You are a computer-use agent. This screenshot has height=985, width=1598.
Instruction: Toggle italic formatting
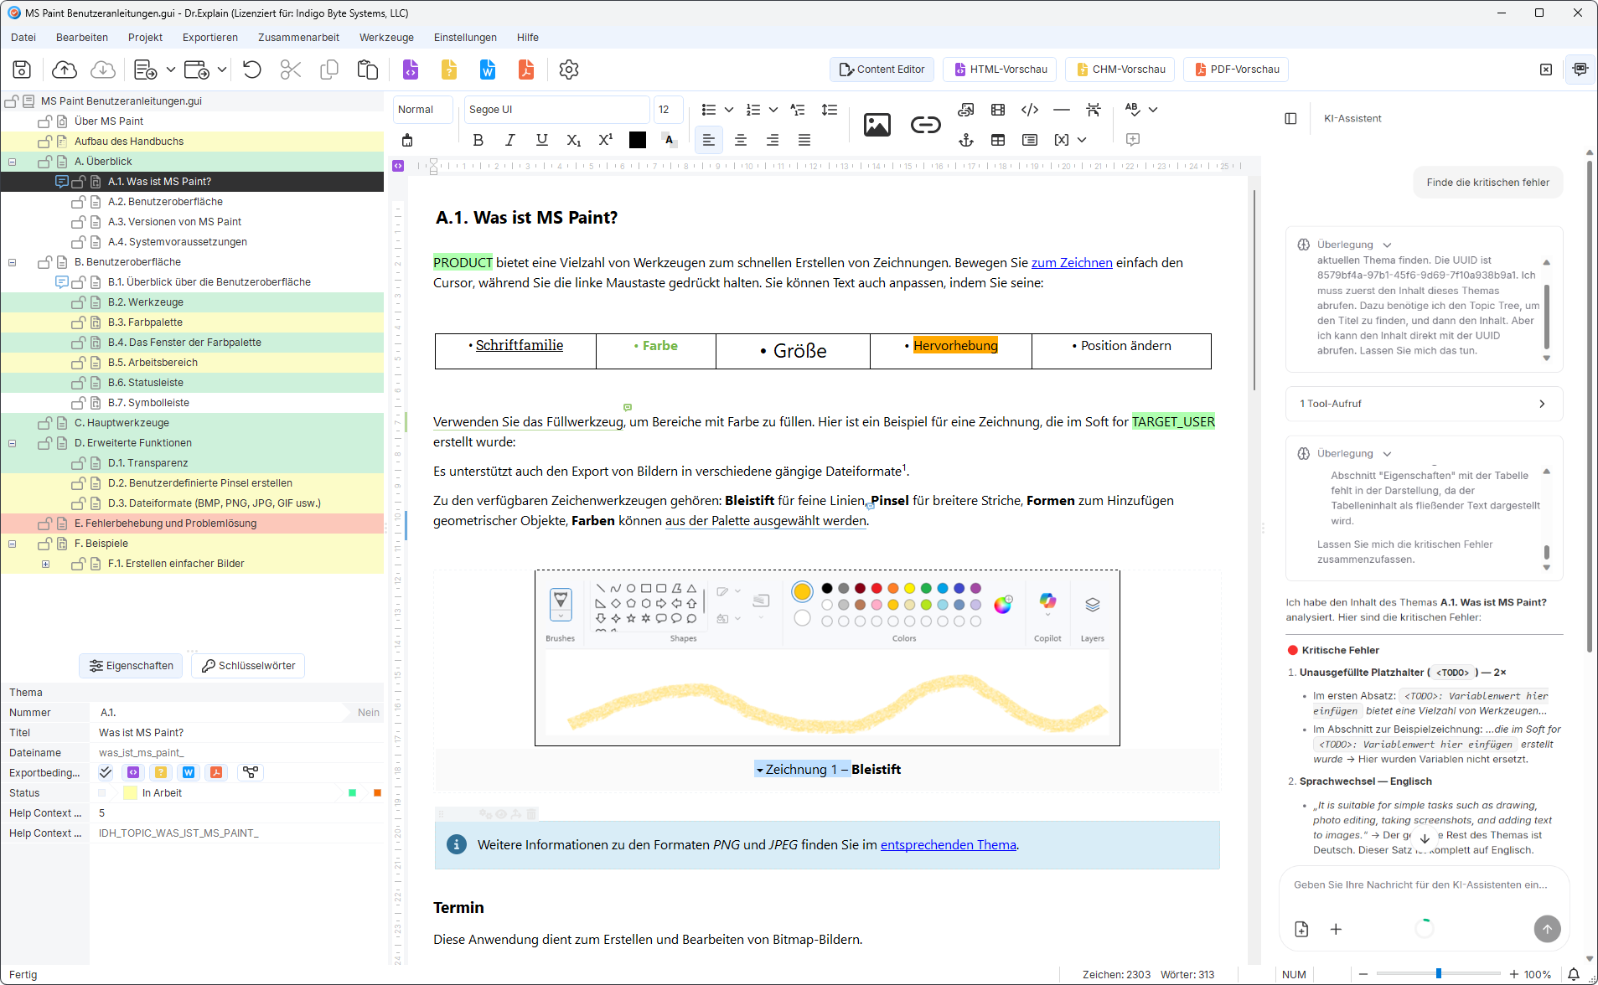[x=510, y=140]
